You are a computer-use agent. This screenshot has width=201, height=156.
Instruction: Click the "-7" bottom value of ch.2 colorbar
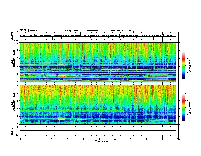point(187,121)
